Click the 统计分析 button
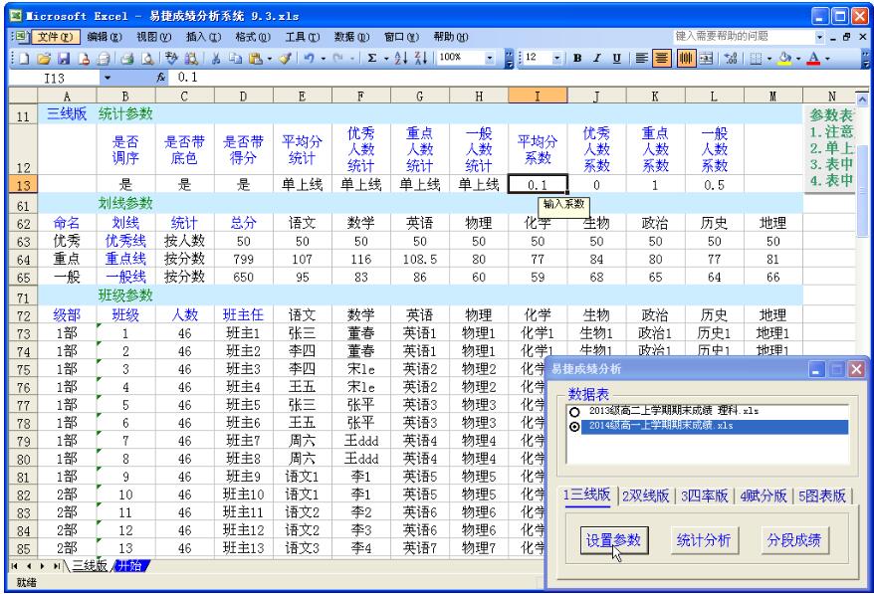 (704, 540)
